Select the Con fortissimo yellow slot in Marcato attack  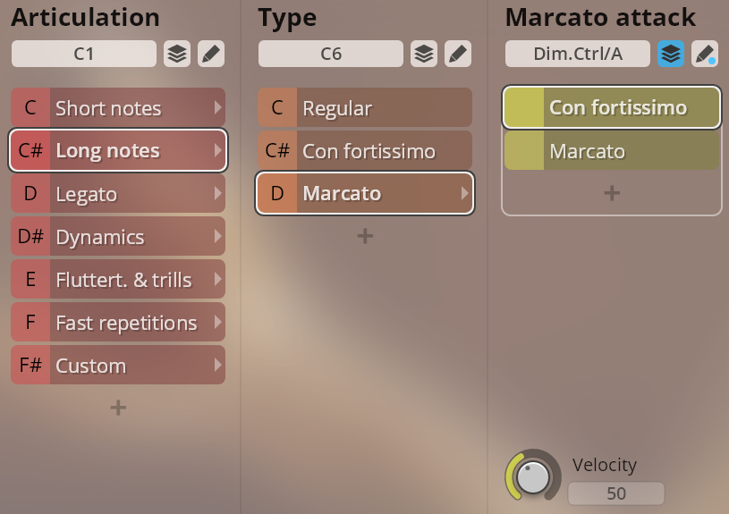(x=612, y=108)
